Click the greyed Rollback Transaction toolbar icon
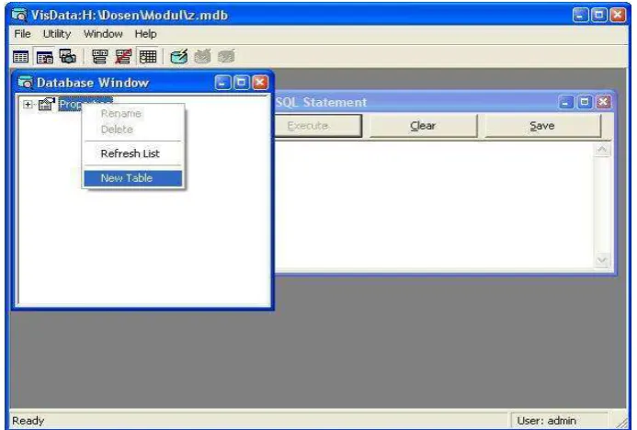The height and width of the screenshot is (430, 637). coord(202,56)
